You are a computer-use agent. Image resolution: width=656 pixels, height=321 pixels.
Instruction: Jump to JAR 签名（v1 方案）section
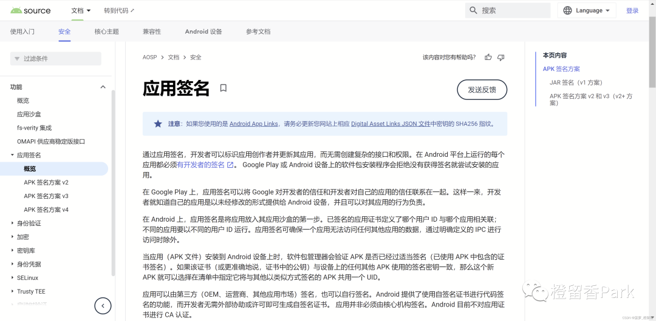[x=576, y=82]
